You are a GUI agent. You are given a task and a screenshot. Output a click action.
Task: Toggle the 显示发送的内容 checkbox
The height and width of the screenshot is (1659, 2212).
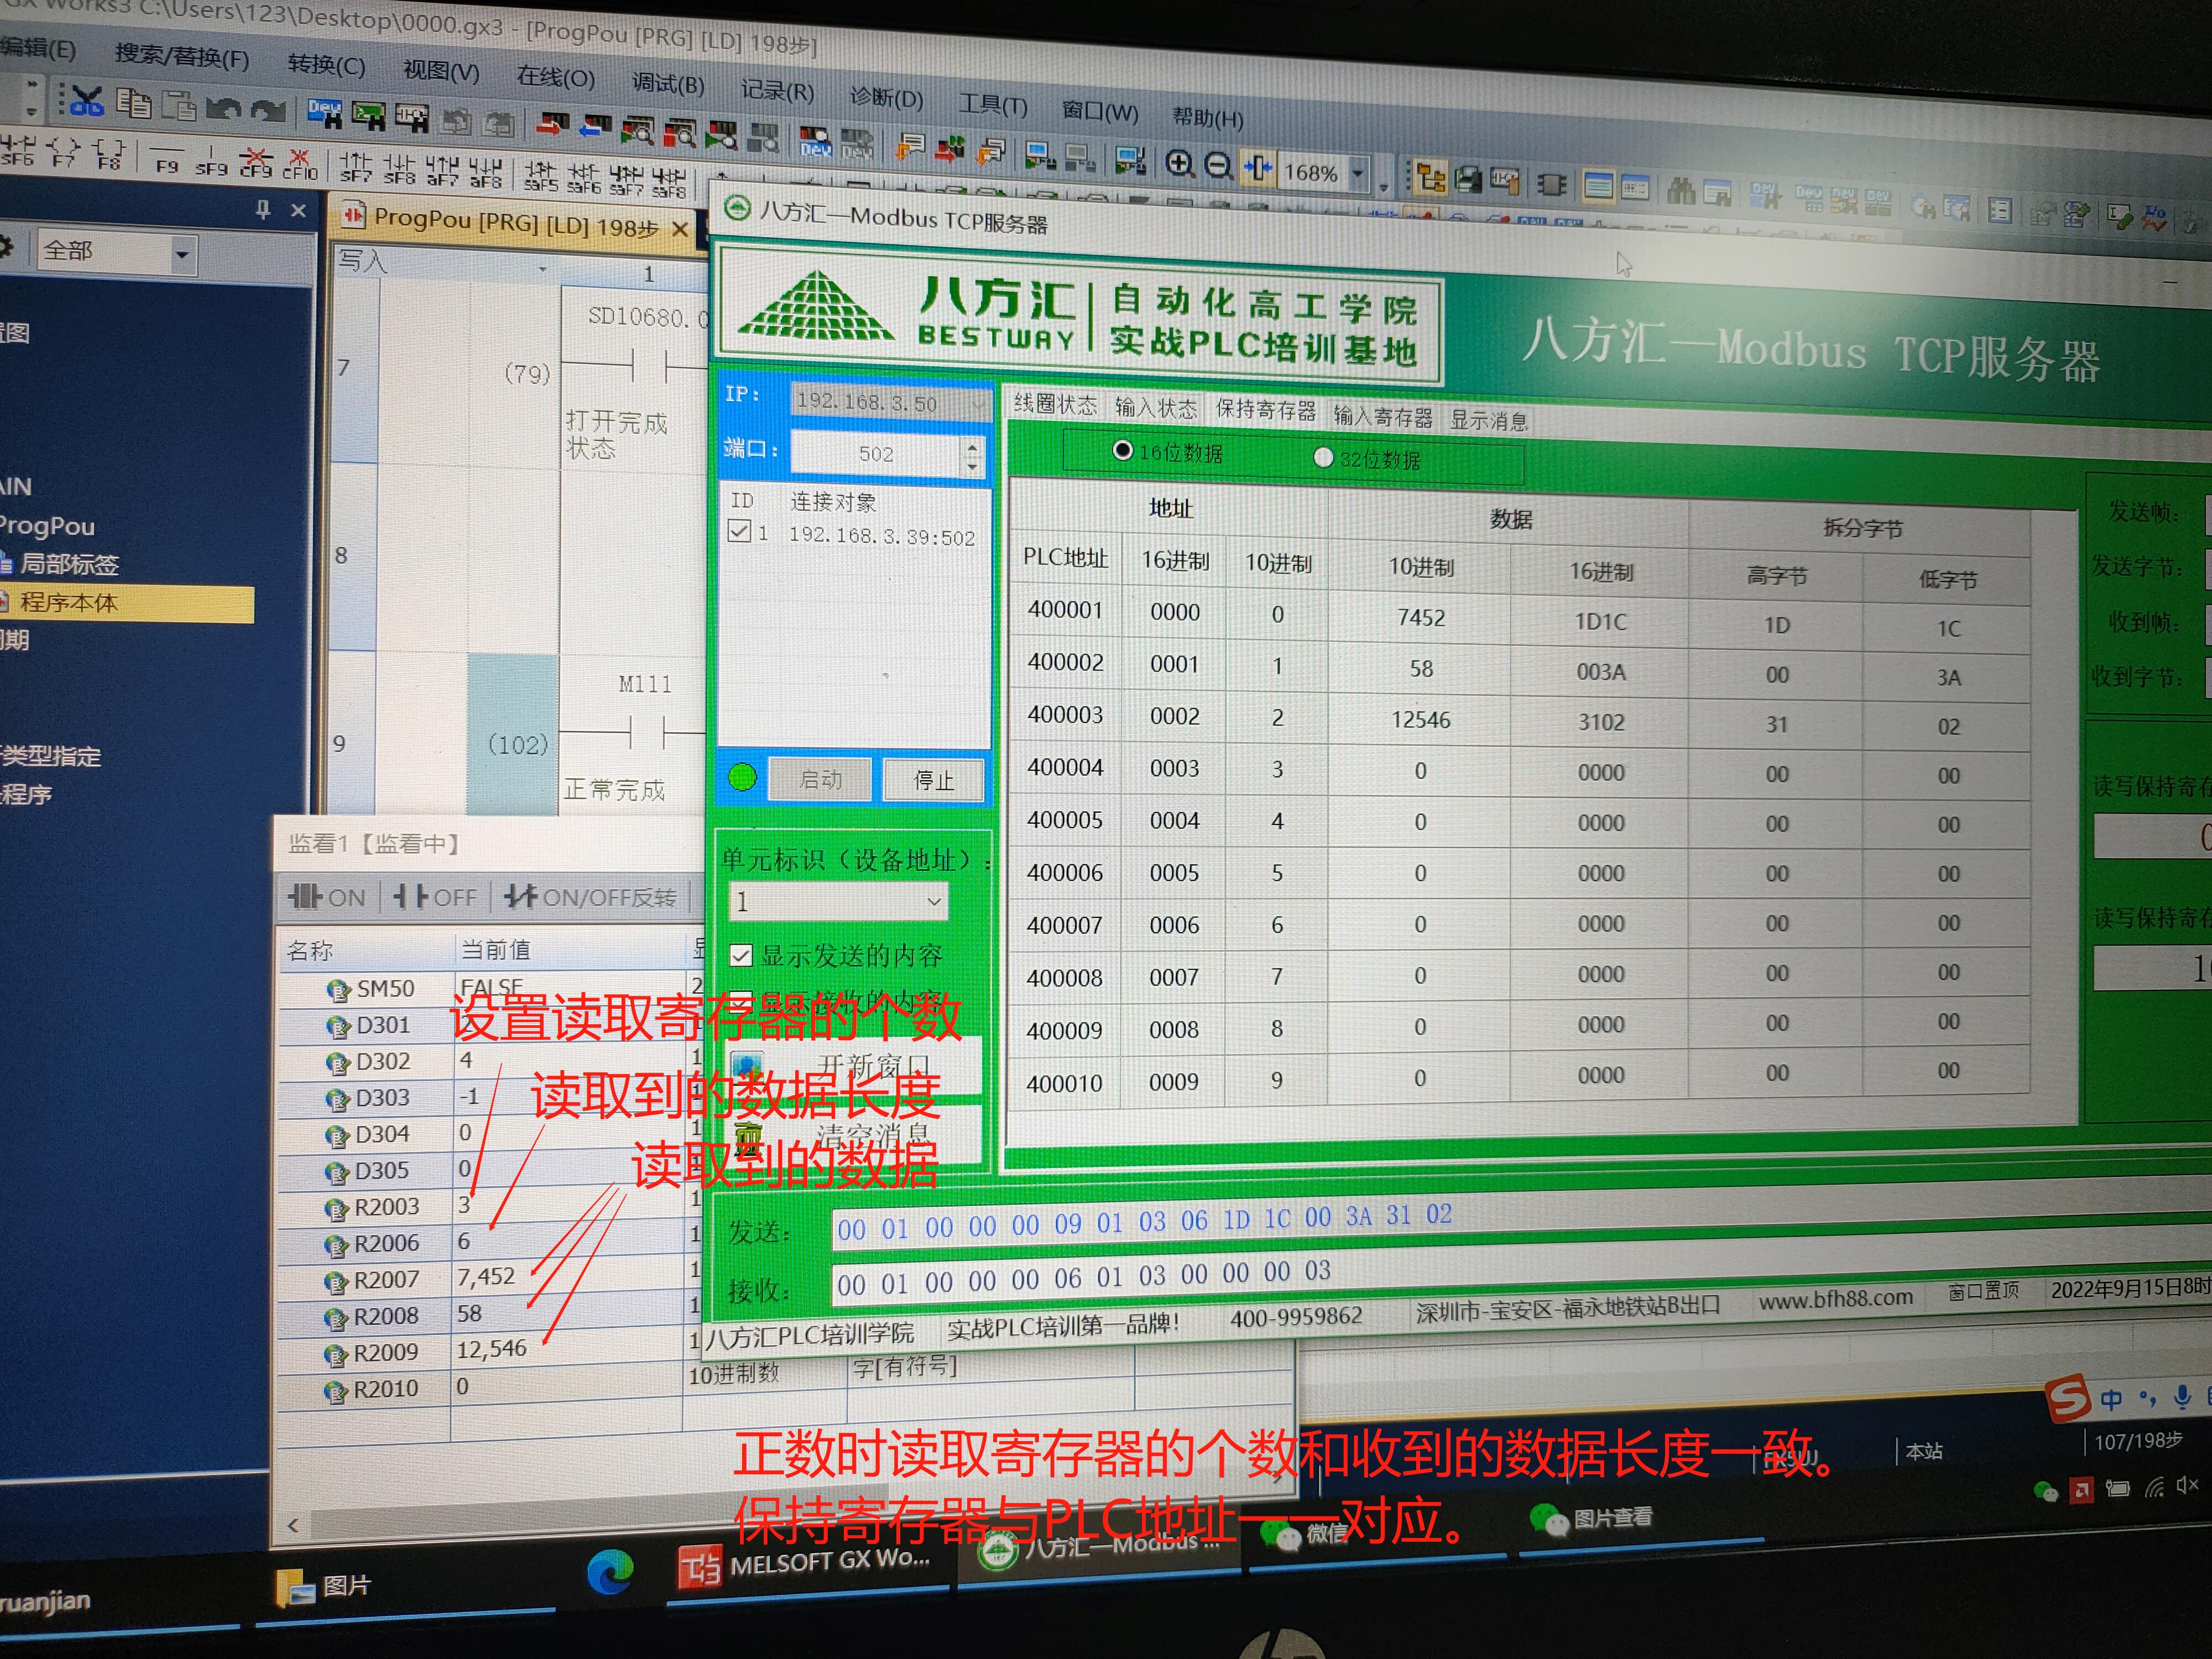[x=741, y=955]
